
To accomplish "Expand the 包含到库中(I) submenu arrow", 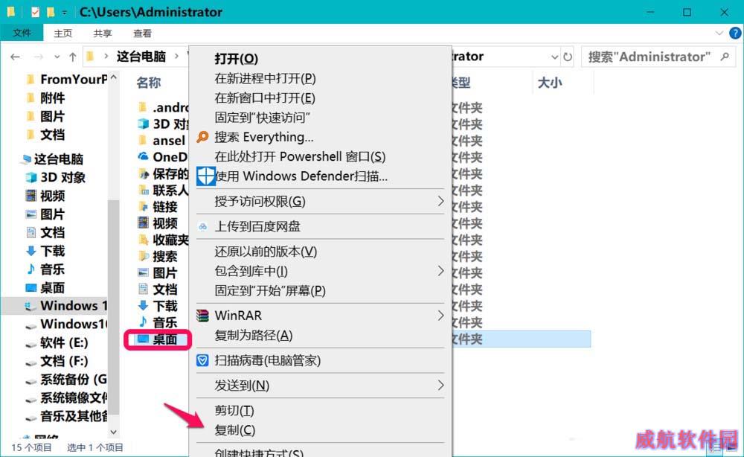I will pos(440,271).
